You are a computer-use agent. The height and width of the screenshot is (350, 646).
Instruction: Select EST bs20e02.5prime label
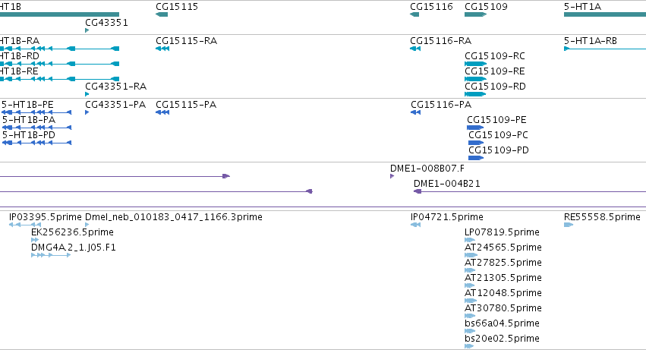click(503, 339)
